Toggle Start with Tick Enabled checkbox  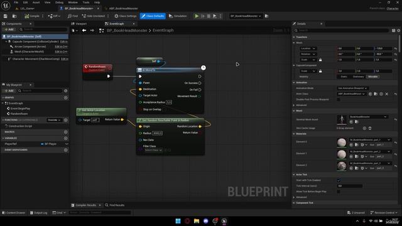point(339,180)
